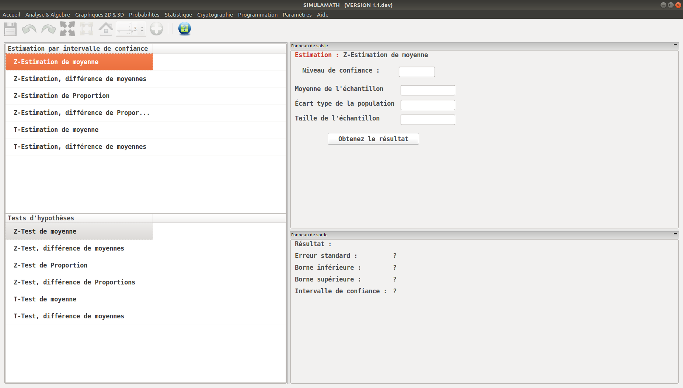Select T-Estimation de moyenne
683x388 pixels.
pyautogui.click(x=79, y=130)
